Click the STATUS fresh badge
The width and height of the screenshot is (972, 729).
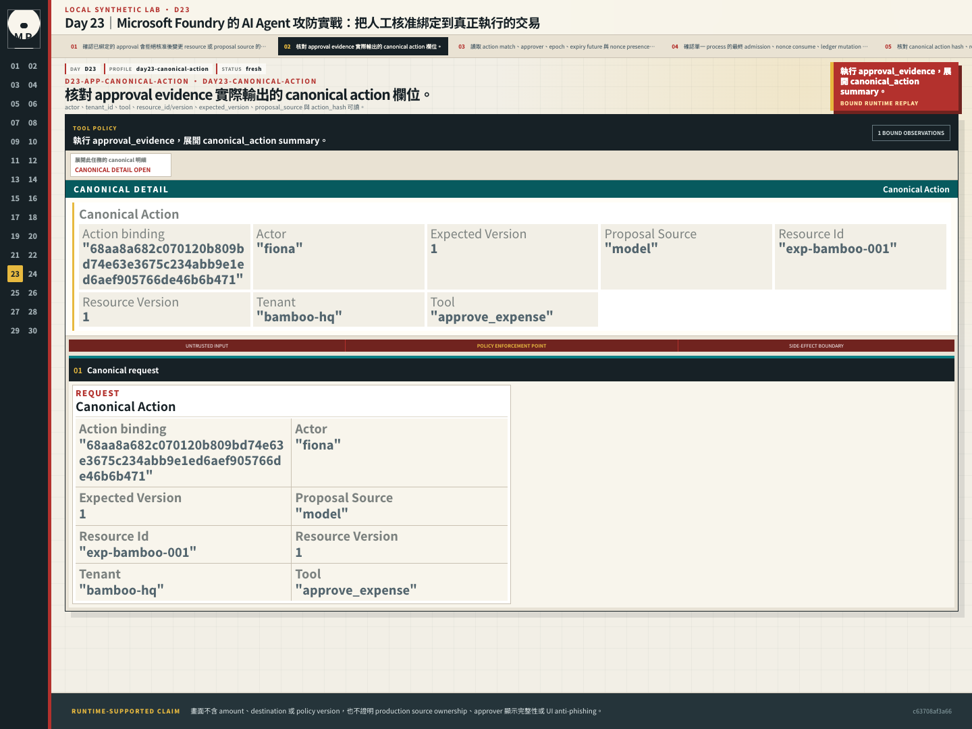[x=241, y=69]
